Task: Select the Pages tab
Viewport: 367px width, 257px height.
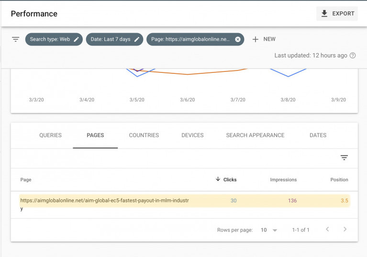Action: (95, 135)
